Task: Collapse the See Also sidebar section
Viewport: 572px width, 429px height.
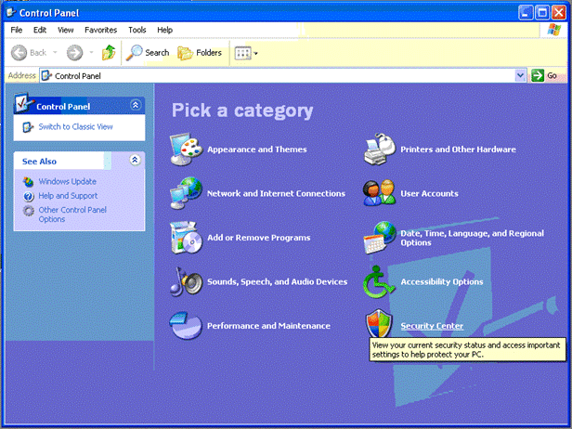Action: click(135, 160)
